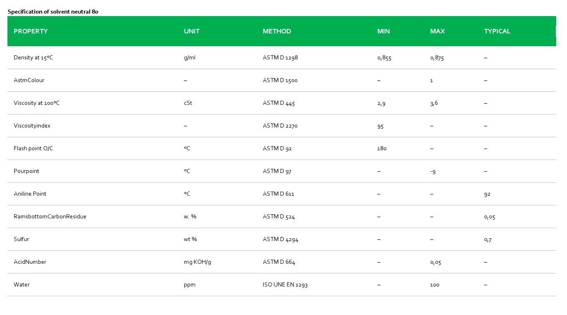Select the 'Flash point O/C' property label

33,149
